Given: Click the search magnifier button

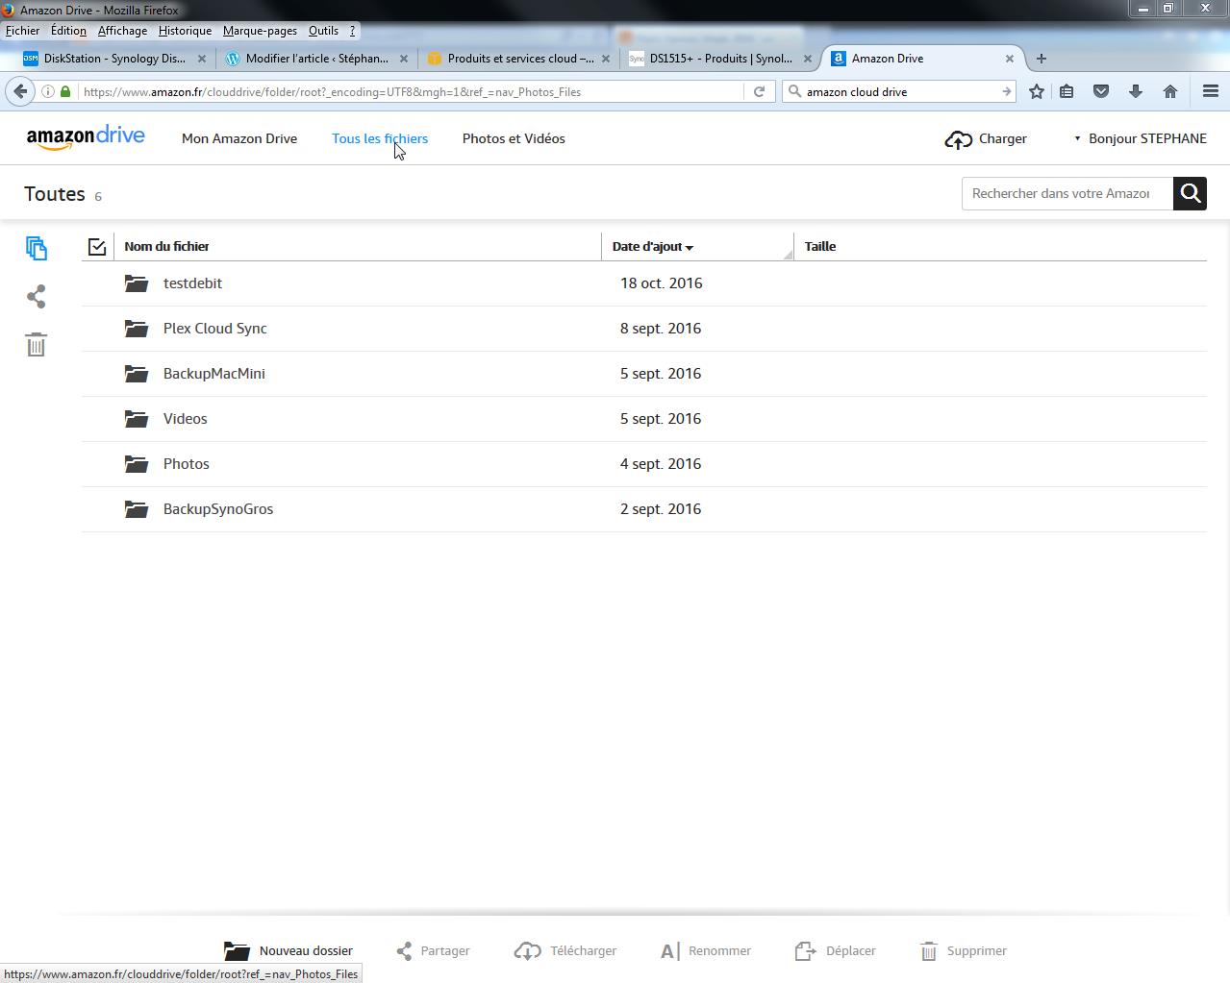Looking at the screenshot, I should pyautogui.click(x=1190, y=193).
